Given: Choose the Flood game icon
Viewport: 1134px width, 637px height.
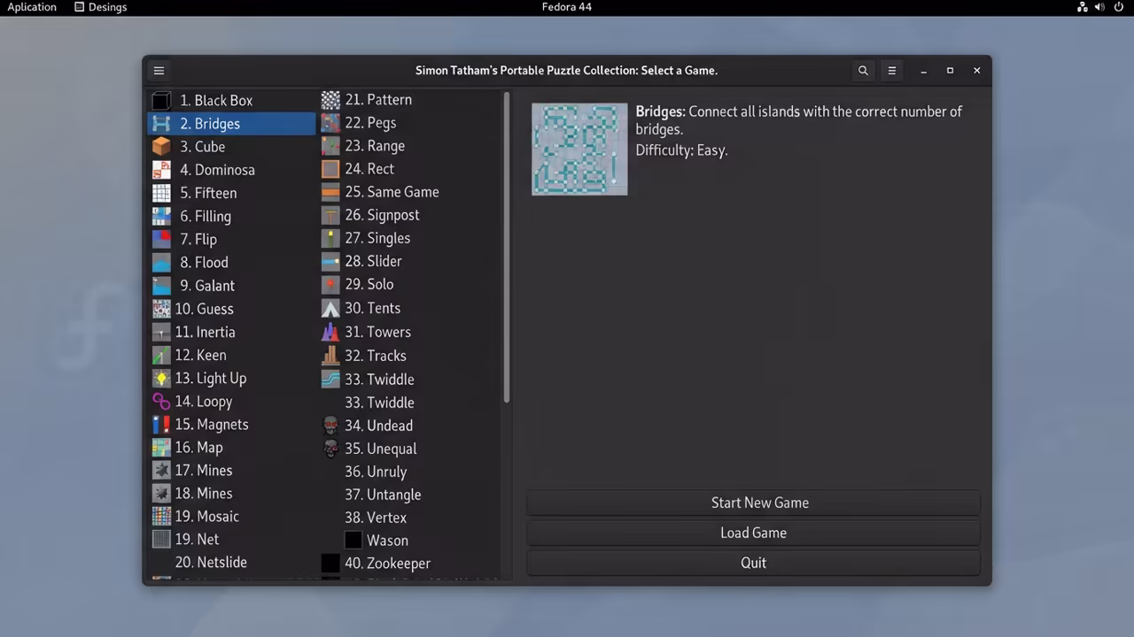Looking at the screenshot, I should tap(161, 262).
